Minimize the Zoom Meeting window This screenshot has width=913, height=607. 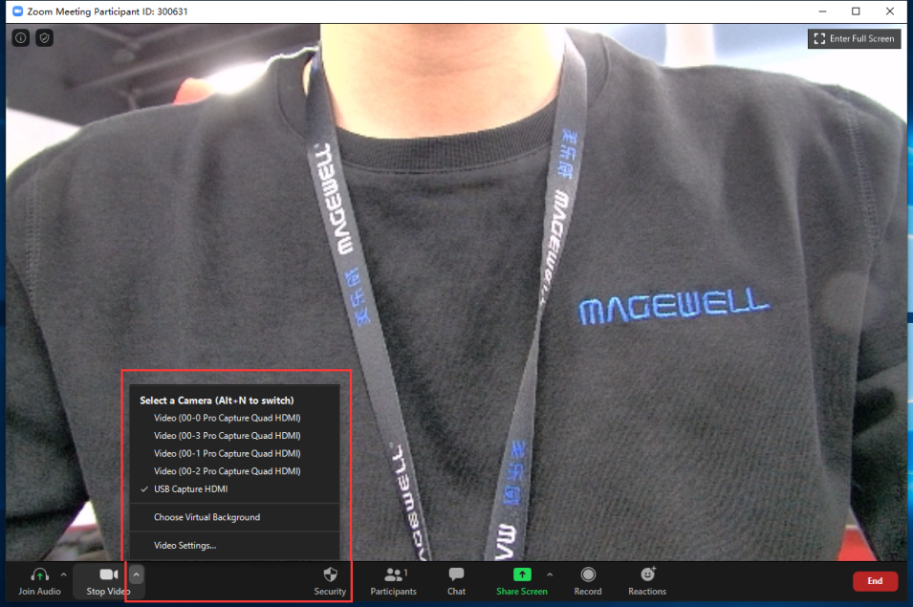coord(822,11)
